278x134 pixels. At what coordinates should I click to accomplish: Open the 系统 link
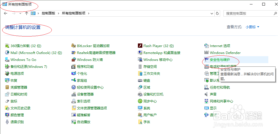(147, 108)
